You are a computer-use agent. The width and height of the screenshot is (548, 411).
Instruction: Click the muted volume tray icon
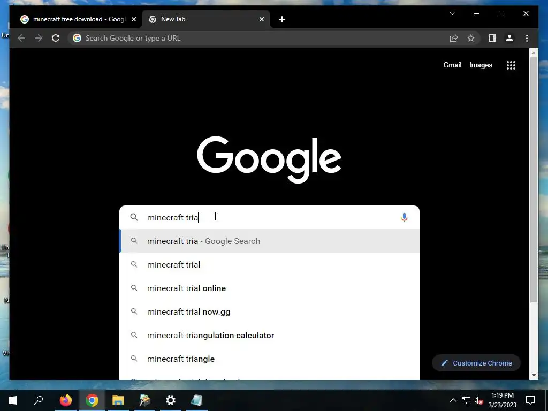479,400
